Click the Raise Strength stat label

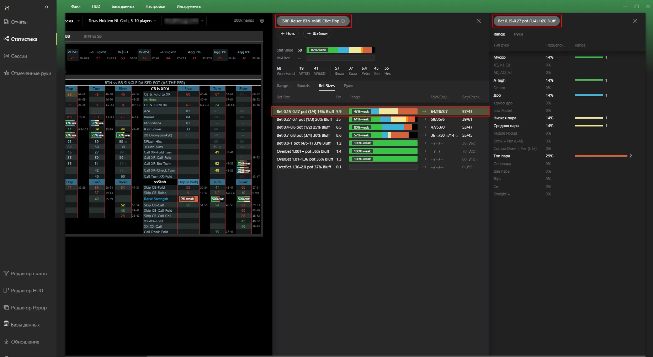156,199
